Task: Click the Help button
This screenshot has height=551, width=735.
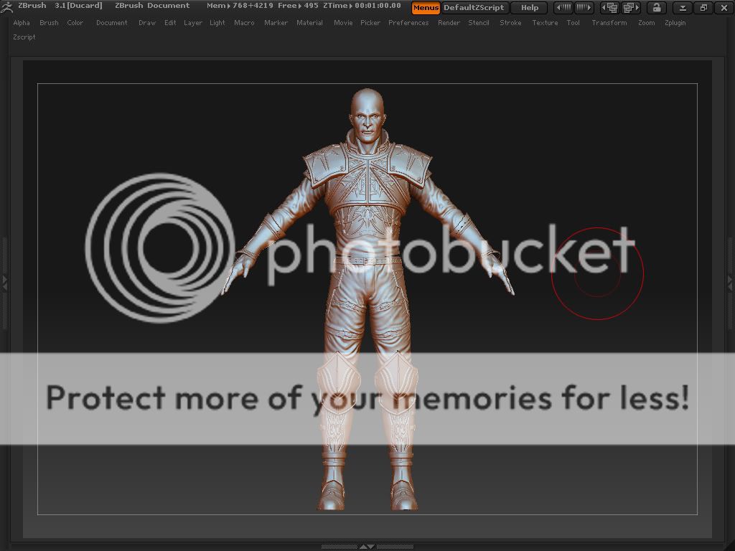Action: click(530, 8)
